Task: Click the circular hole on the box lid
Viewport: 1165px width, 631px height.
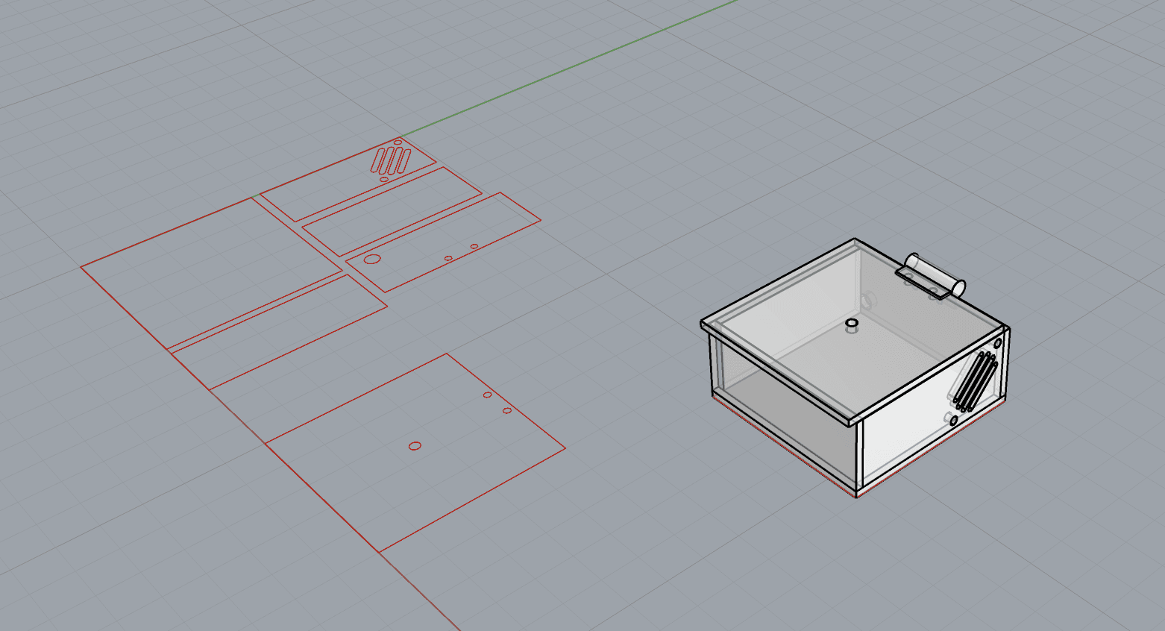Action: [852, 324]
